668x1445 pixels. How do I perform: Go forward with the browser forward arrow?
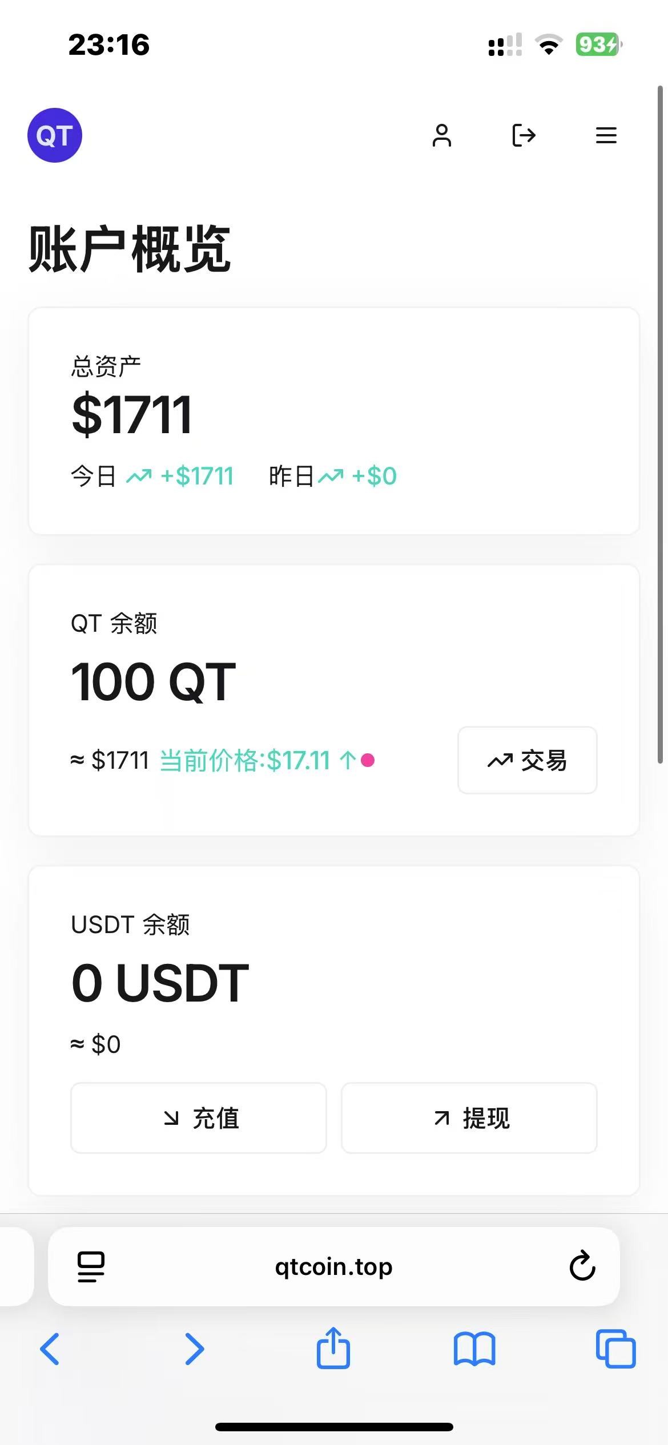[x=194, y=1349]
